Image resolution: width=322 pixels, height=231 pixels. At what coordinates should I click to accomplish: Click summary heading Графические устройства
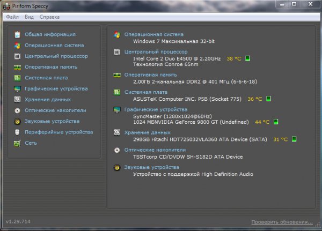coord(156,110)
